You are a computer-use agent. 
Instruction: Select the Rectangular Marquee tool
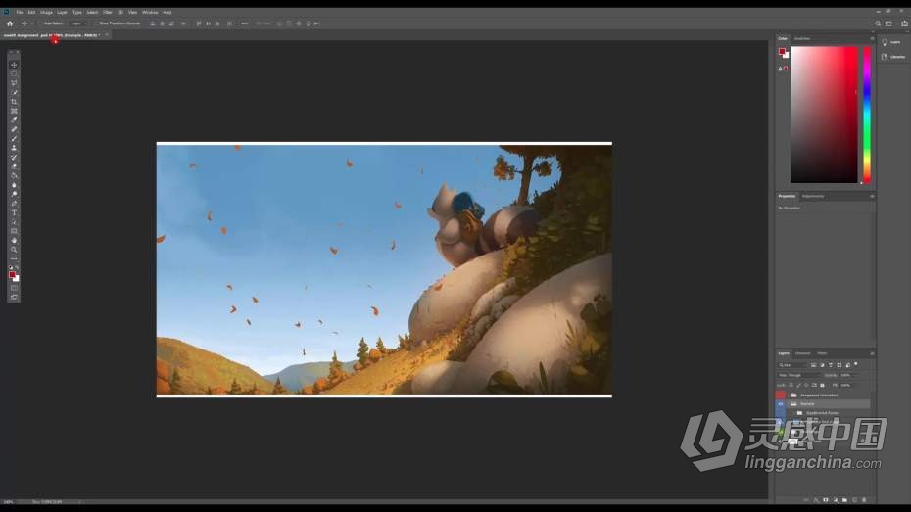point(14,73)
